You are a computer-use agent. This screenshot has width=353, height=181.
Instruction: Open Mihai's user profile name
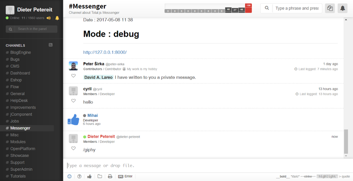pos(93,115)
